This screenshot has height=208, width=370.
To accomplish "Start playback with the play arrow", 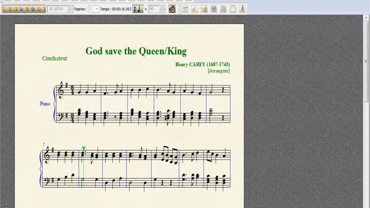I will 21,9.
